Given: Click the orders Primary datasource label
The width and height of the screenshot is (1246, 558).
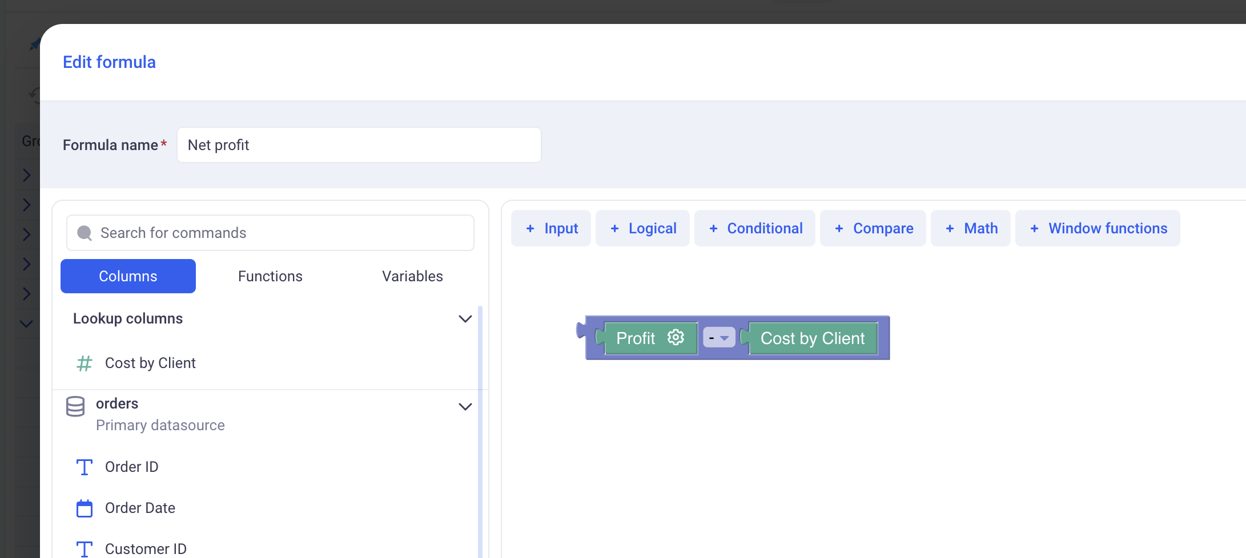Looking at the screenshot, I should pos(160,414).
